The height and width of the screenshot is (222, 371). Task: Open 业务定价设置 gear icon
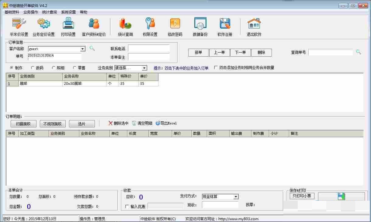tap(43, 24)
